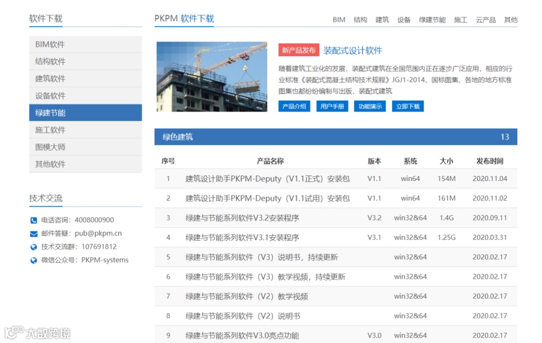Click the size value 161M
This screenshot has width=542, height=343.
click(x=446, y=198)
